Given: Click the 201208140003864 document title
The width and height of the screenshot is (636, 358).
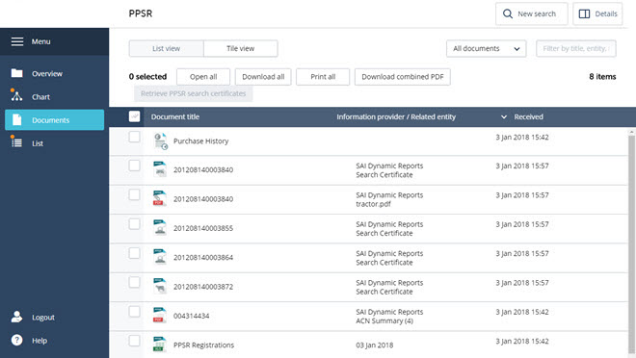Looking at the screenshot, I should pyautogui.click(x=203, y=258).
